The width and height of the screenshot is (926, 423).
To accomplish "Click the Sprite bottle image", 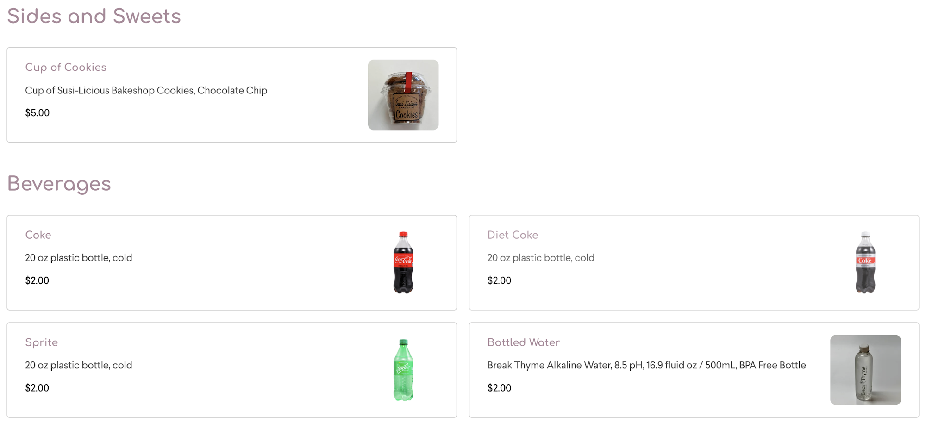I will [x=403, y=370].
